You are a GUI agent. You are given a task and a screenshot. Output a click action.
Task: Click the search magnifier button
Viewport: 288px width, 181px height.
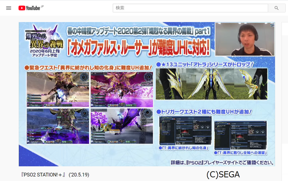pos(276,8)
